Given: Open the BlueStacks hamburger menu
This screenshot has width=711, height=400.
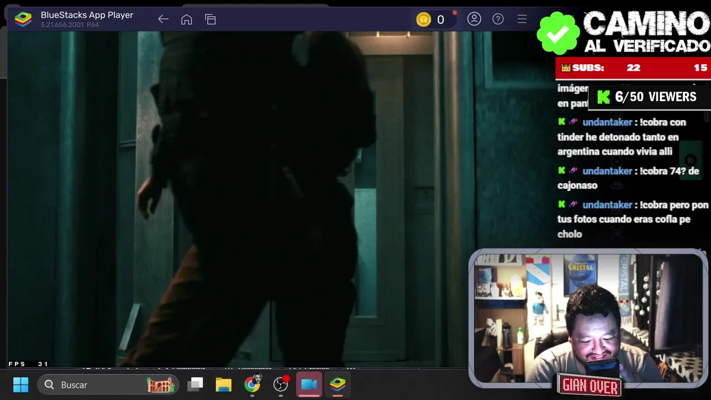Looking at the screenshot, I should (x=522, y=19).
